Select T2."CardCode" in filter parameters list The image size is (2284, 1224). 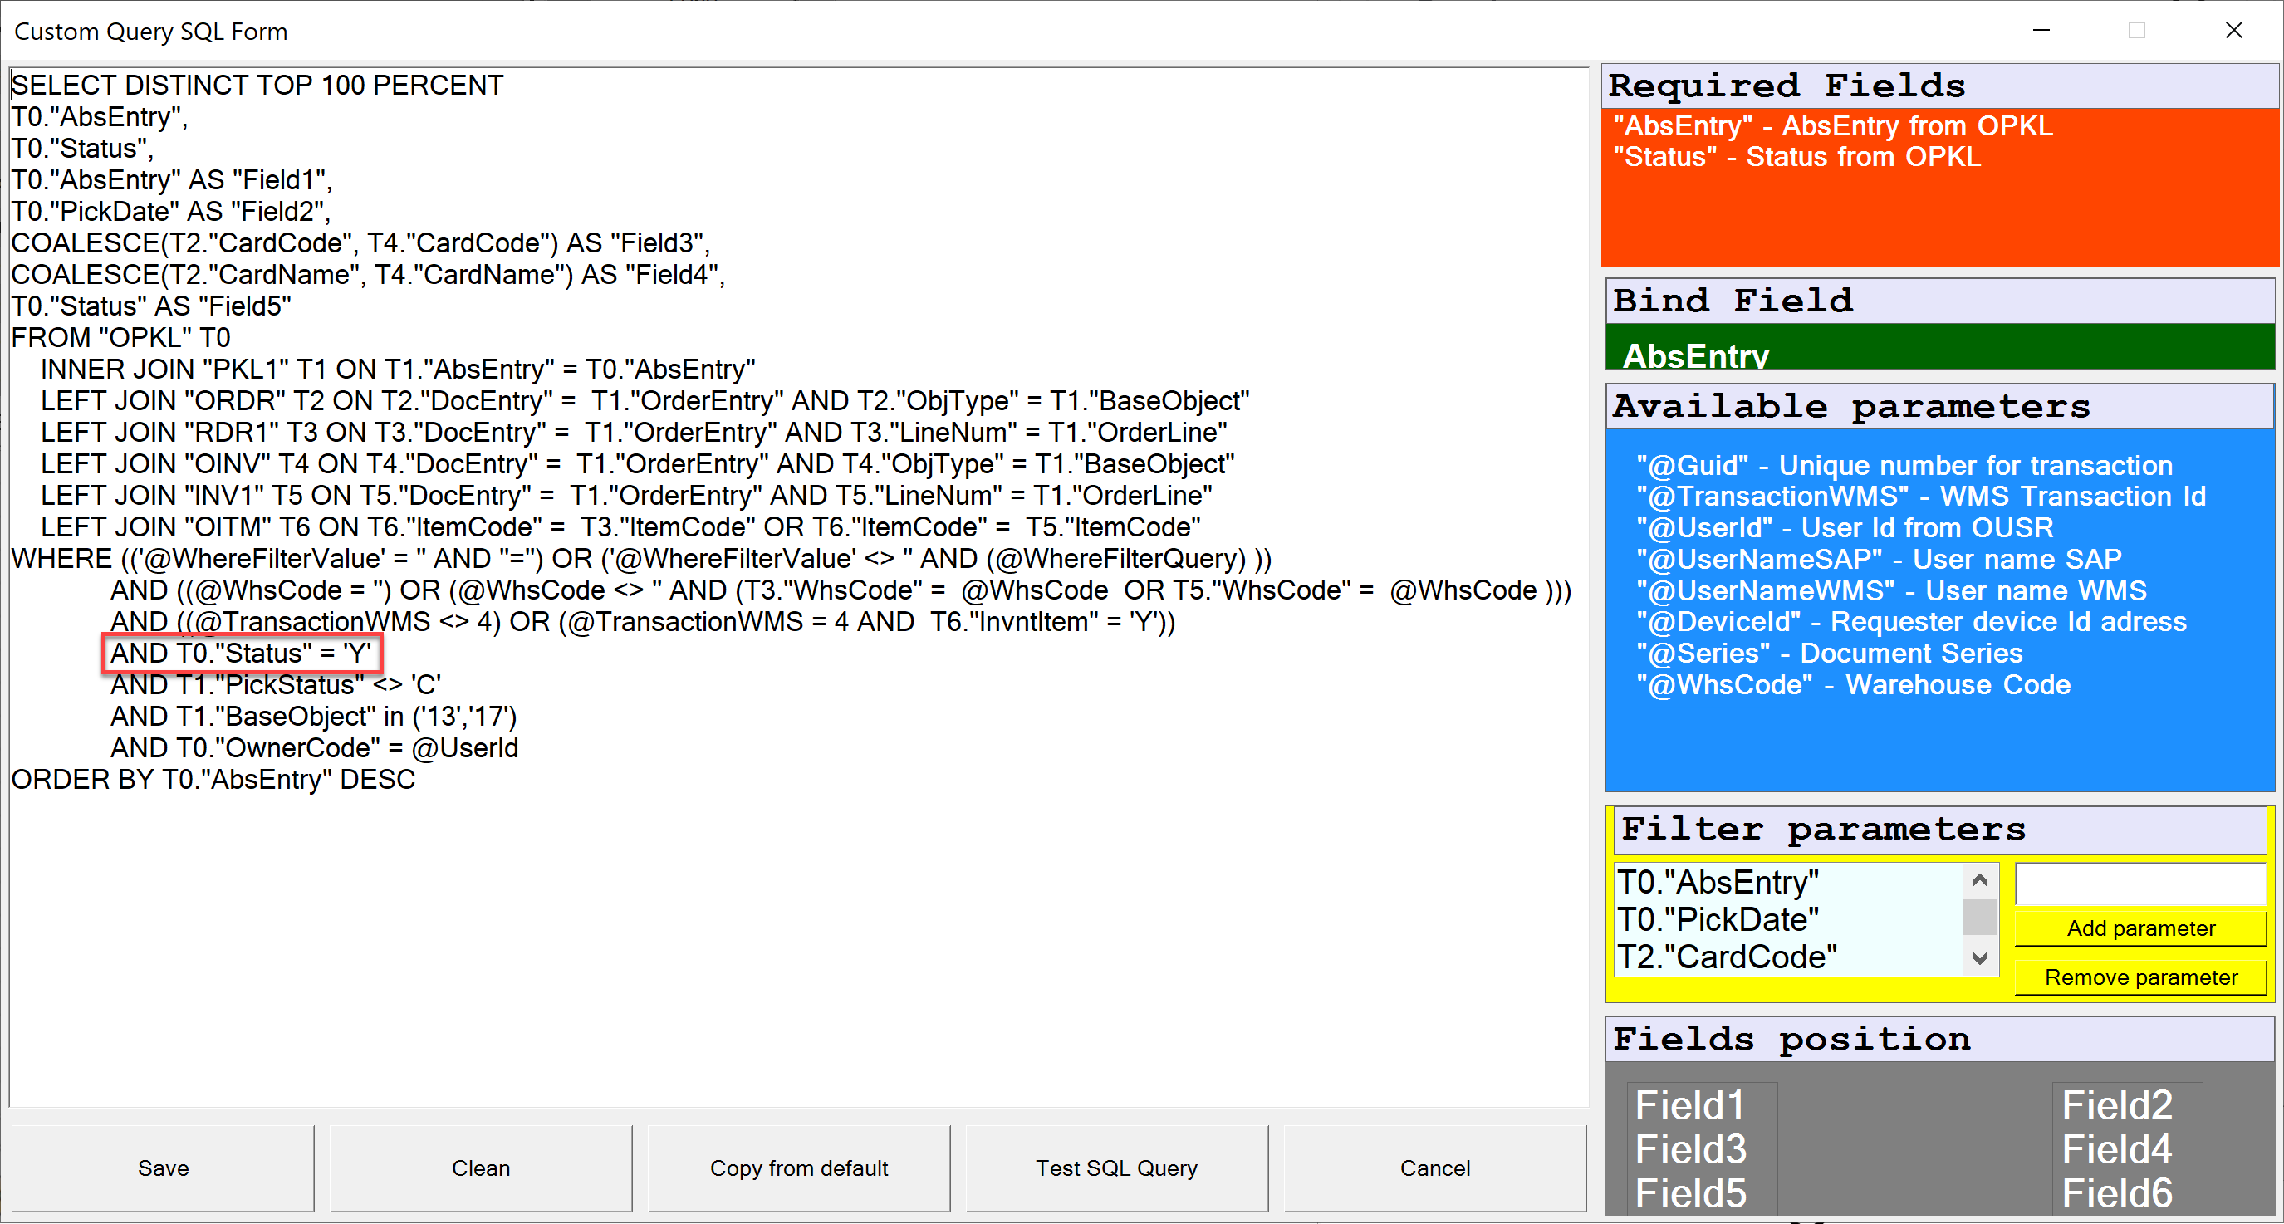[x=1727, y=957]
